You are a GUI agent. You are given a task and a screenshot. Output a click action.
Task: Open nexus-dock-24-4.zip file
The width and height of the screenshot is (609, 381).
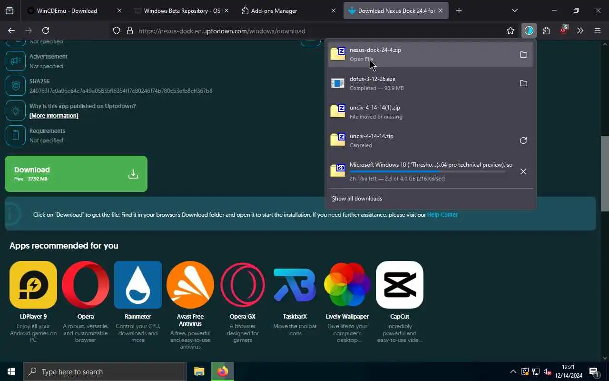click(421, 54)
